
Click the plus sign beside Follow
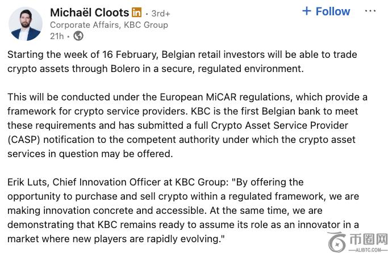pyautogui.click(x=307, y=11)
